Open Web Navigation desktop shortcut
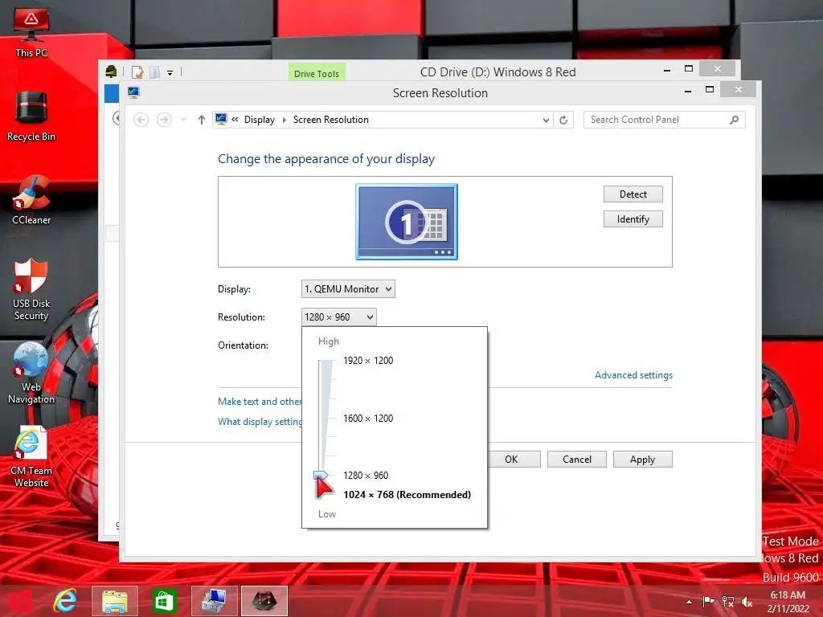 (31, 373)
